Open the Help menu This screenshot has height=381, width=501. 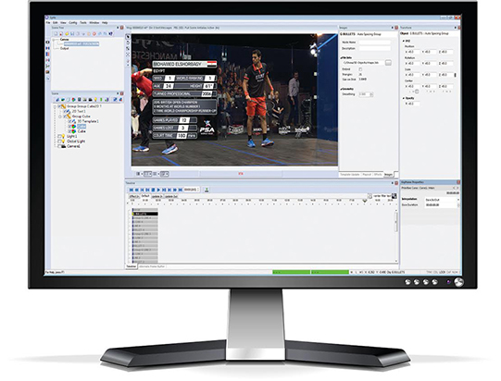click(105, 23)
